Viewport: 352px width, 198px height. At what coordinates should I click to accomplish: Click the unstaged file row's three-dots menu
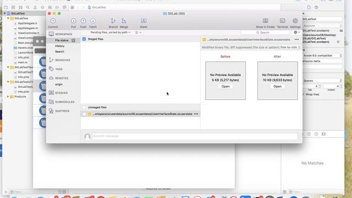196,114
